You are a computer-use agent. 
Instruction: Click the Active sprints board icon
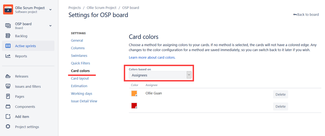pos(8,46)
